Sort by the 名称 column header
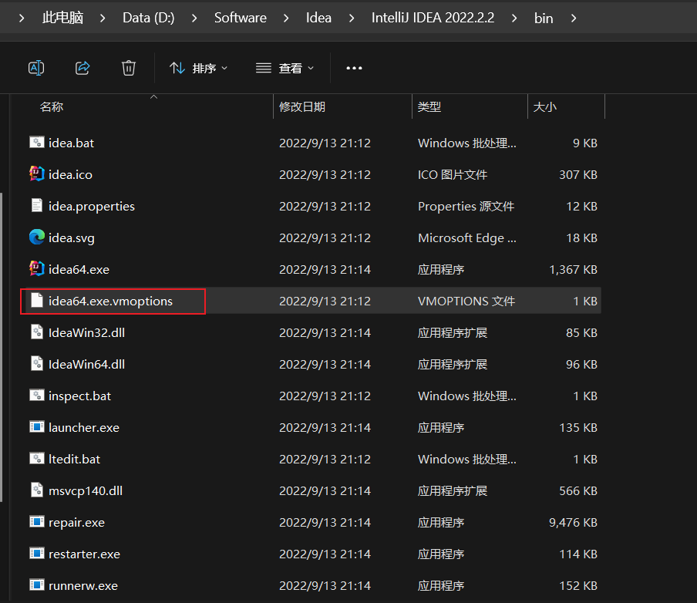This screenshot has height=603, width=697. [52, 106]
